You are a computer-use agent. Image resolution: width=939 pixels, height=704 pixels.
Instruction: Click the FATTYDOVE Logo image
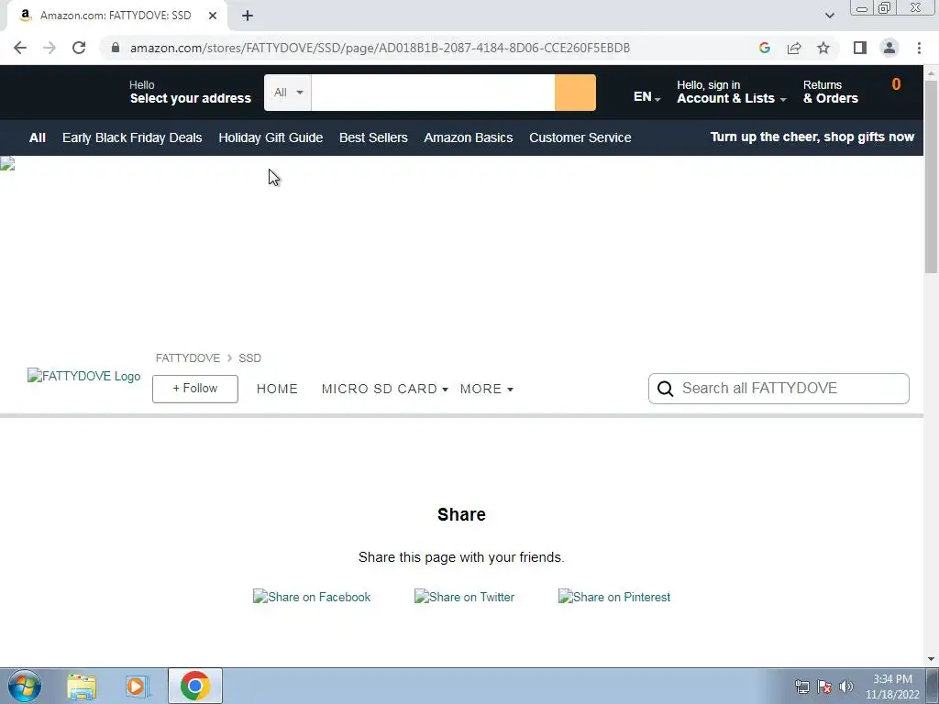(83, 376)
